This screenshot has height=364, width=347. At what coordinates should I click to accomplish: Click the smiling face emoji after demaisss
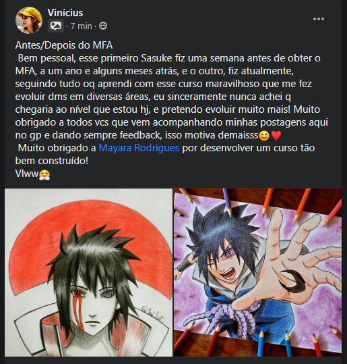click(x=264, y=136)
